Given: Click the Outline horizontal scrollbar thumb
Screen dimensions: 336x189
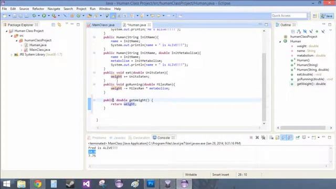Looking at the screenshot, I should point(303,128).
